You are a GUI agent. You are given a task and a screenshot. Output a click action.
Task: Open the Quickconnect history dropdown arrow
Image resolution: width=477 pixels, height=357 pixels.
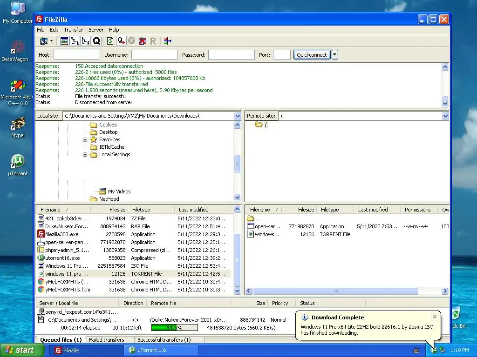pyautogui.click(x=334, y=55)
